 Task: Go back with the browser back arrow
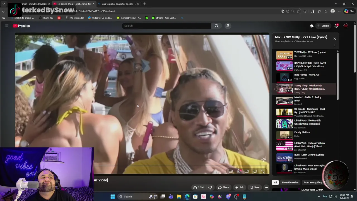(3, 11)
